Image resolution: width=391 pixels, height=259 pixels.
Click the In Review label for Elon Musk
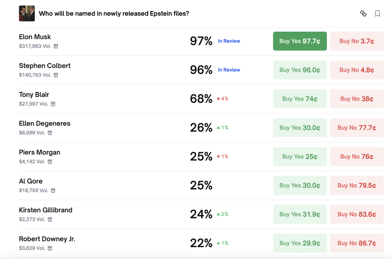click(x=229, y=41)
